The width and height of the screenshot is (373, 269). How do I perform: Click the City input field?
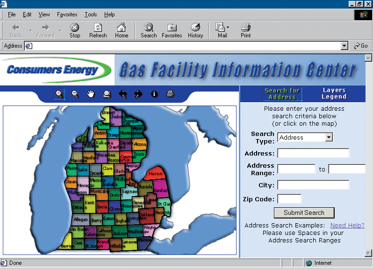tap(313, 184)
